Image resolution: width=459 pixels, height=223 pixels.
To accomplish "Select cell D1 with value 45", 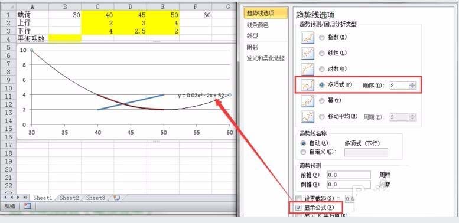I will (x=131, y=15).
